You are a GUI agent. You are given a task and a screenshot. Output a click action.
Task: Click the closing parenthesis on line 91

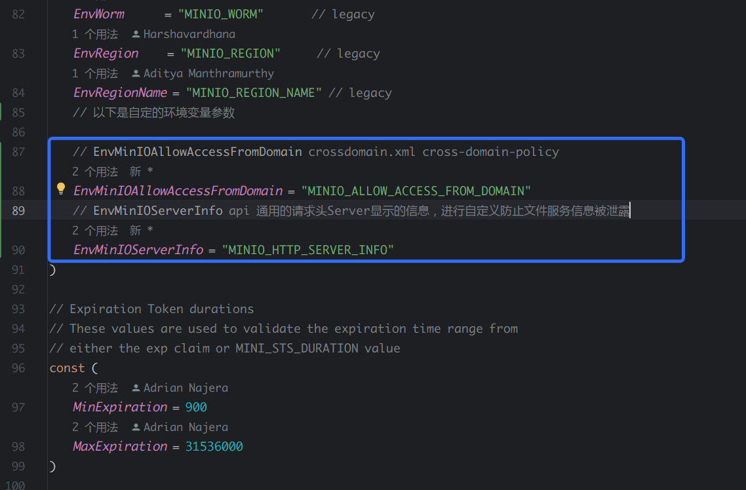click(53, 270)
